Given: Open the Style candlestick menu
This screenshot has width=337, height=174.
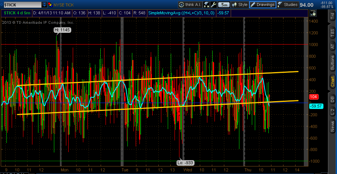Looking at the screenshot, I should pyautogui.click(x=240, y=5).
